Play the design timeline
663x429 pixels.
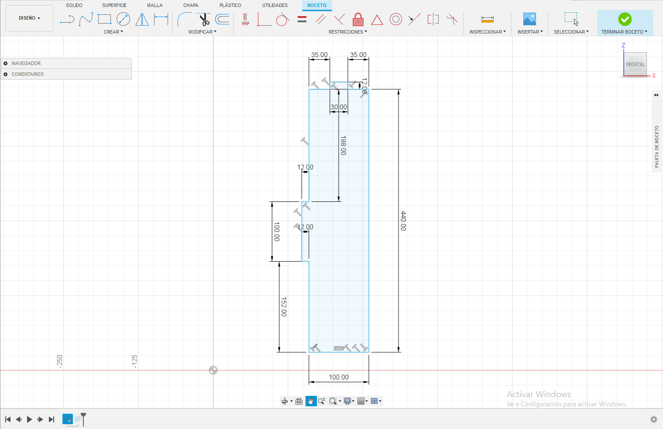point(29,419)
